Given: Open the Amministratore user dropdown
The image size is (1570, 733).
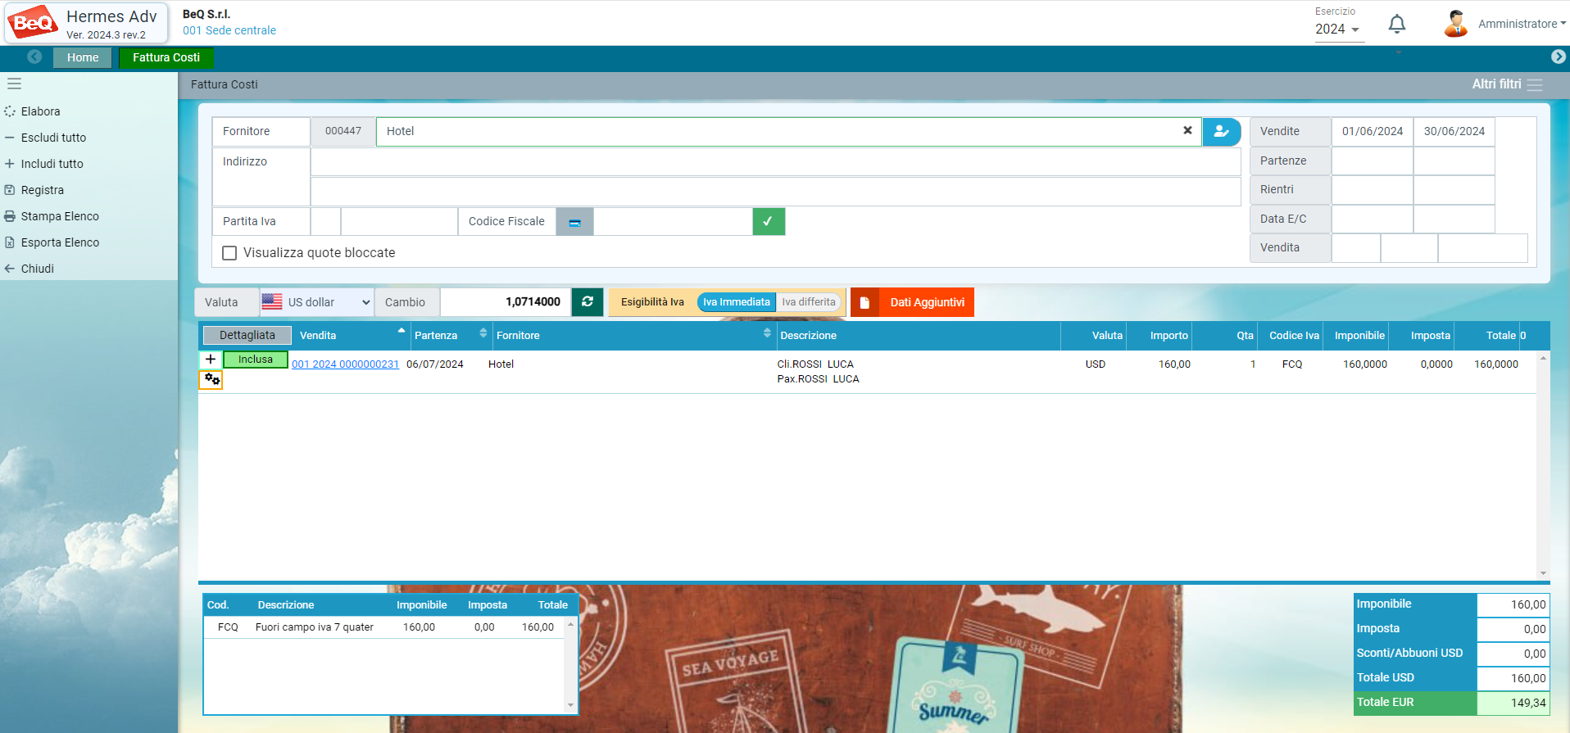Looking at the screenshot, I should coord(1522,24).
